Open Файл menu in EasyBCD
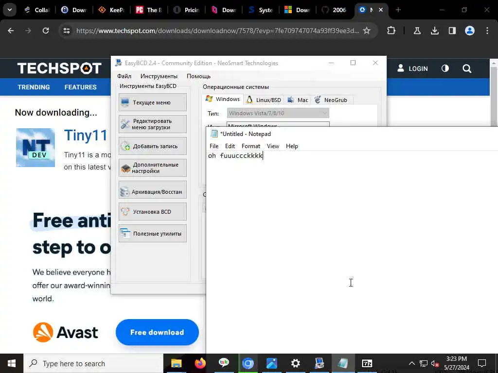Viewport: 498px width, 373px height. tap(124, 76)
